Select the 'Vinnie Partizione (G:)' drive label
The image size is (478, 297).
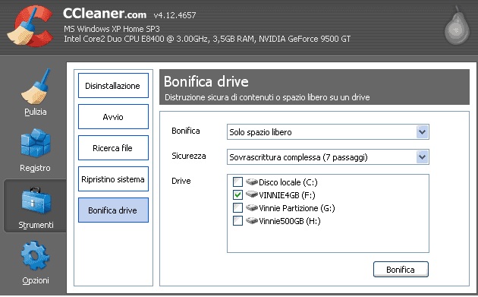[x=297, y=208]
